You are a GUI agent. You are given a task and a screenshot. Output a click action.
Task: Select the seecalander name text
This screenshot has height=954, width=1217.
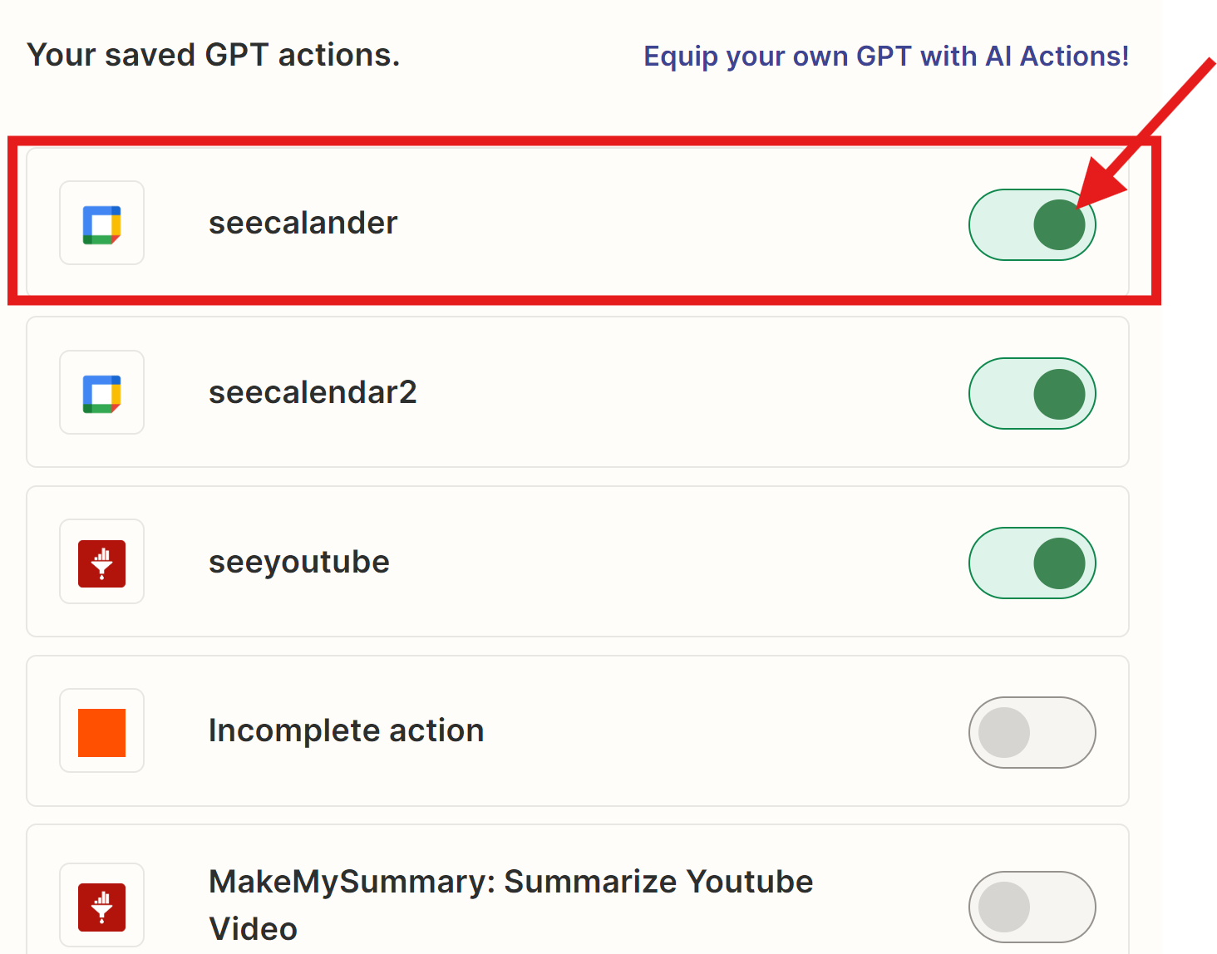[303, 224]
